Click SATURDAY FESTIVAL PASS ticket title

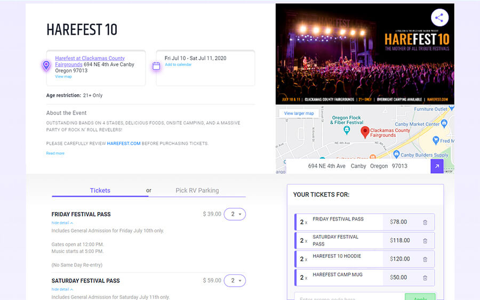[86, 281]
